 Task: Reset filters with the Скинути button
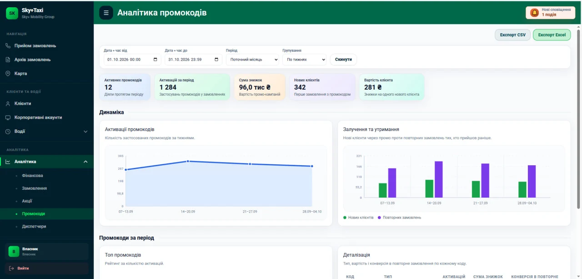tap(343, 60)
